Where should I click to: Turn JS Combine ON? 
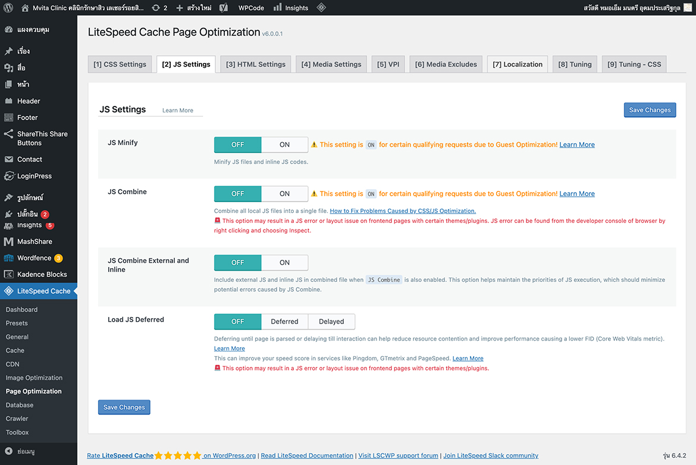pos(284,194)
